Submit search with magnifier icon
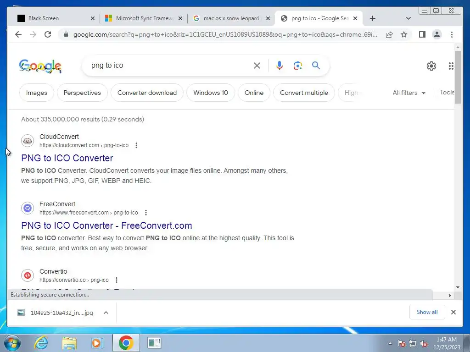Screen dimensions: 470x352 [316, 65]
